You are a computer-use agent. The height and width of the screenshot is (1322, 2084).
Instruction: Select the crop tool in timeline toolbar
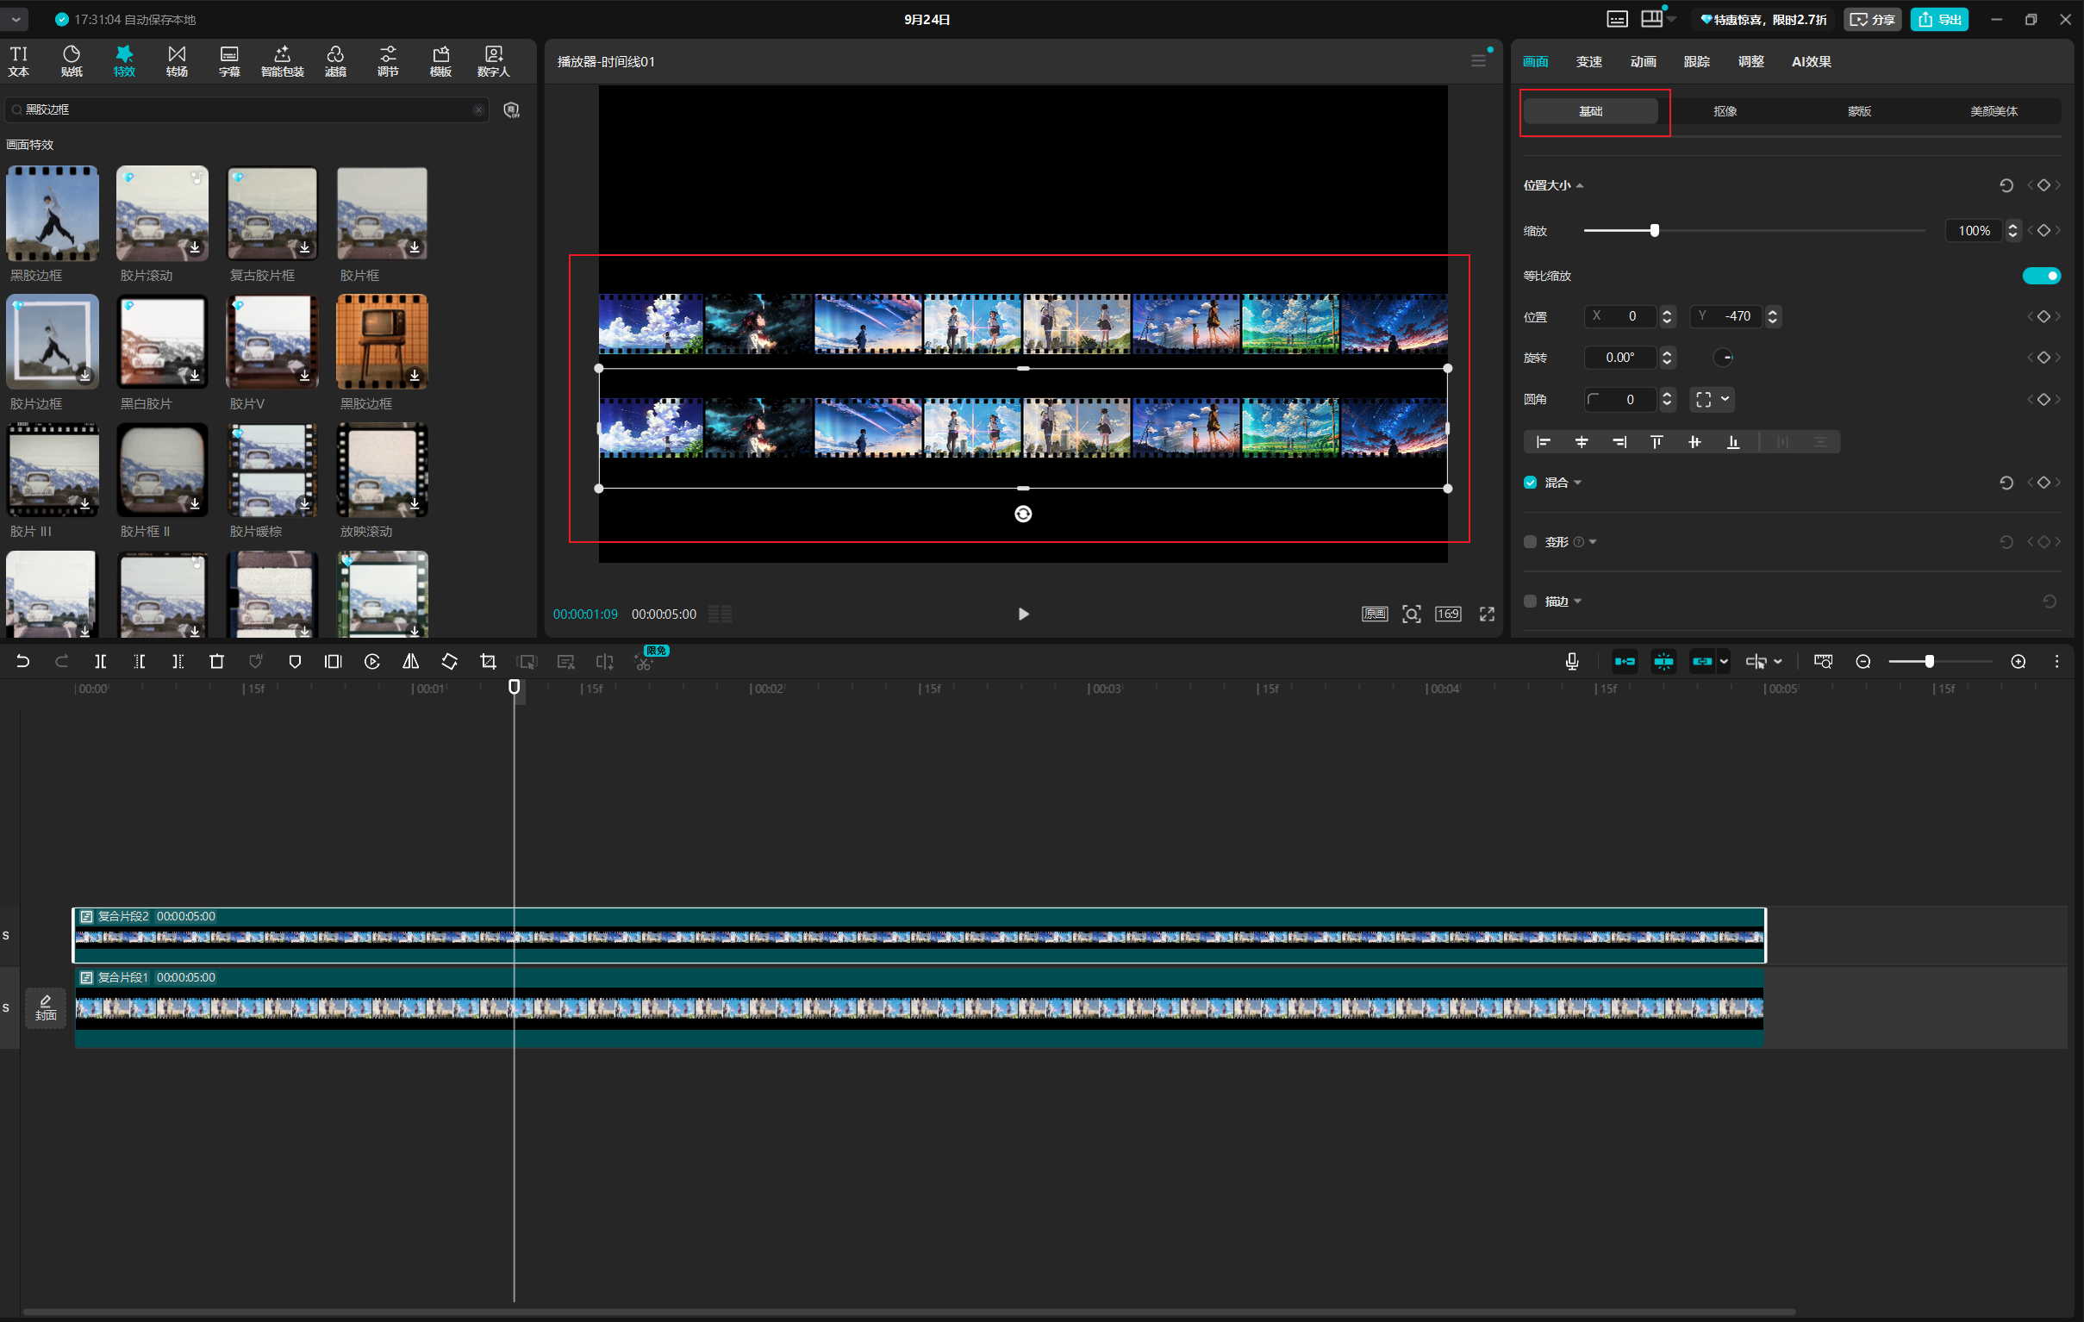tap(488, 662)
